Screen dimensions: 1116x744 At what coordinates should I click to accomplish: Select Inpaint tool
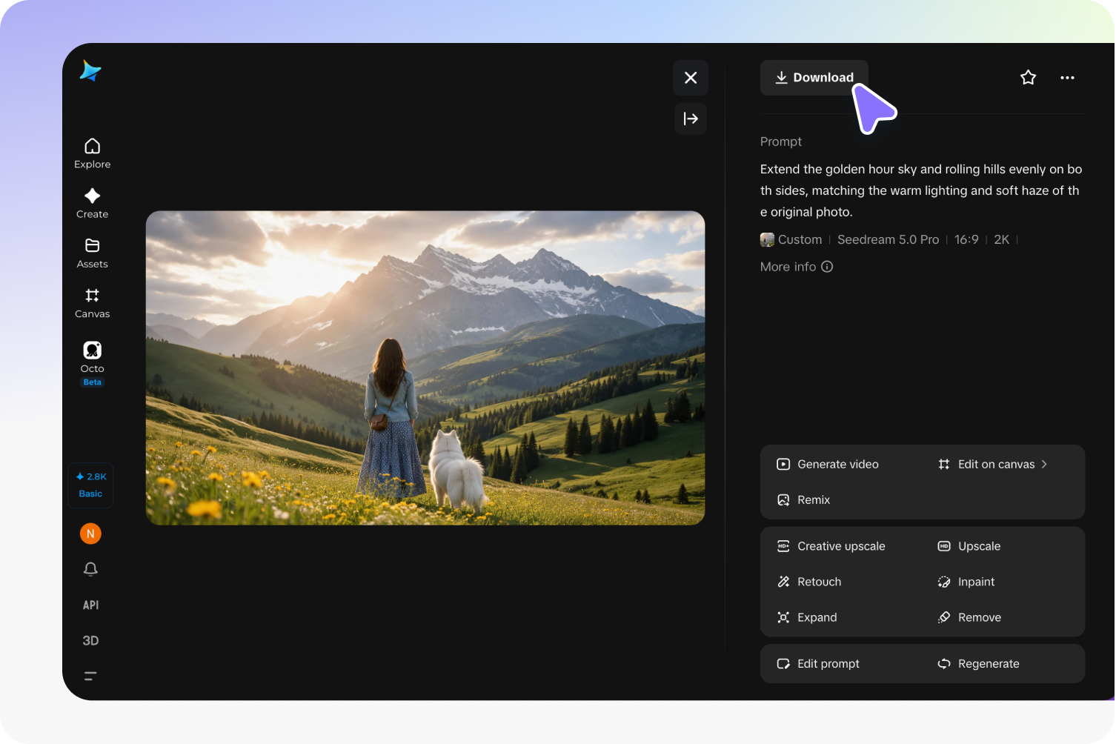(x=966, y=582)
